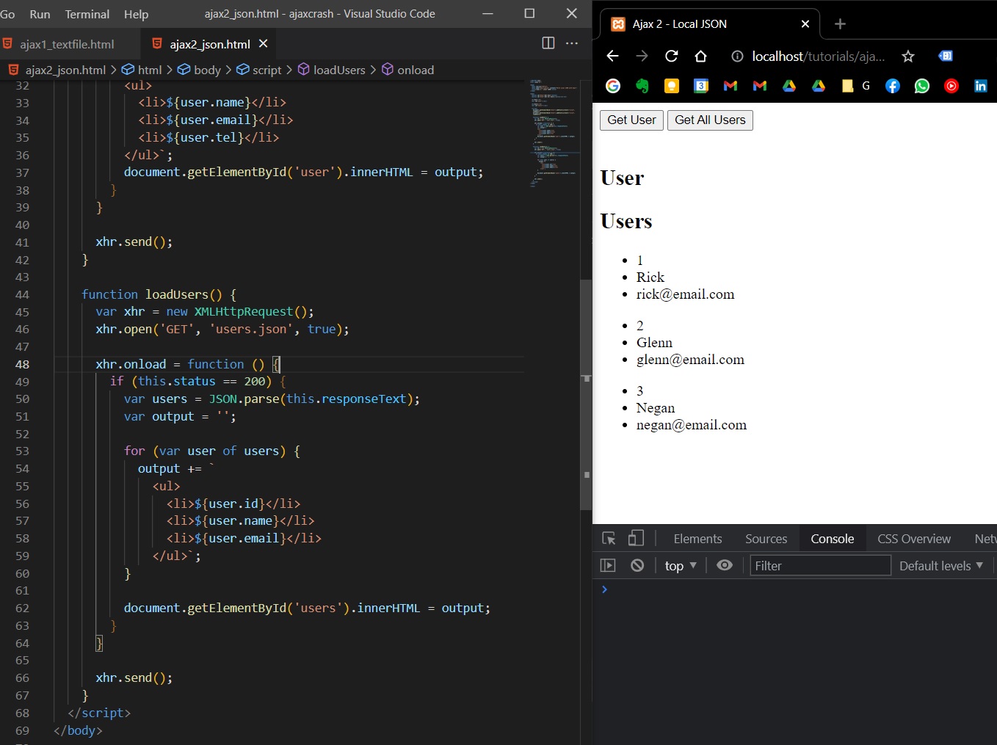Open the Google bookmark
Screen dimensions: 997x745
[613, 86]
